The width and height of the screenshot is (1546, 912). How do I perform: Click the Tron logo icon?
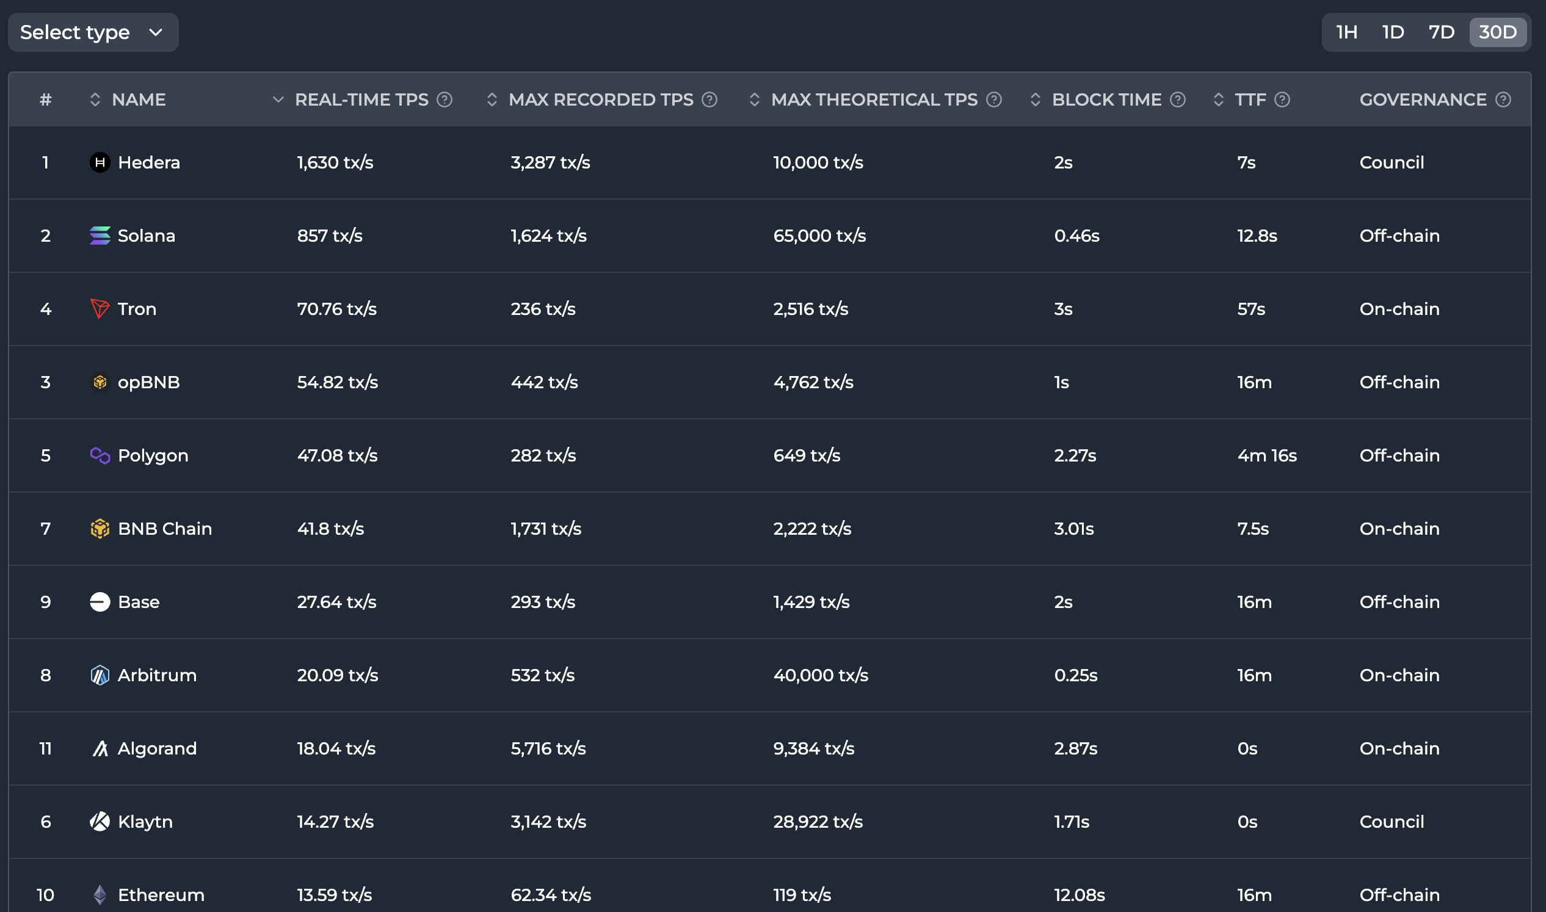pos(100,308)
